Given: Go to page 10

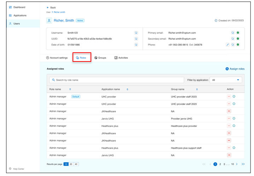Looking at the screenshot, I should [x=232, y=164].
